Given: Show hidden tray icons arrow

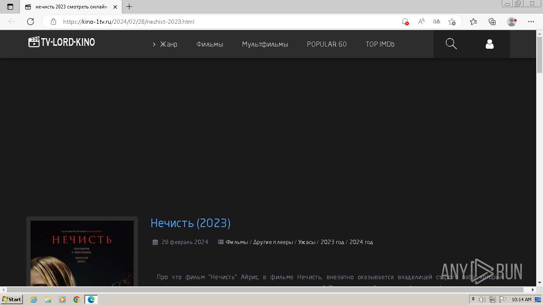Looking at the screenshot, I should point(473,299).
